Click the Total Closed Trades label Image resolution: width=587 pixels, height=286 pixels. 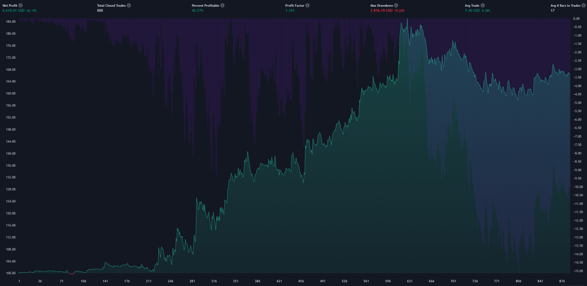(111, 5)
